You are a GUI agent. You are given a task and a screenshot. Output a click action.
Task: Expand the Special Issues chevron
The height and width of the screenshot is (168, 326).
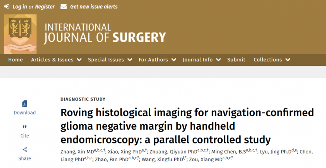pyautogui.click(x=130, y=60)
